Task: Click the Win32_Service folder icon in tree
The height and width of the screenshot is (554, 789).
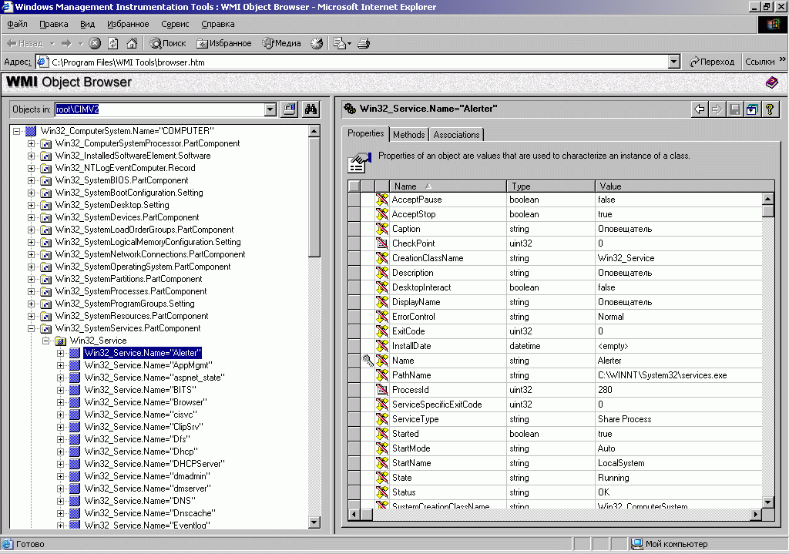Action: [x=60, y=341]
